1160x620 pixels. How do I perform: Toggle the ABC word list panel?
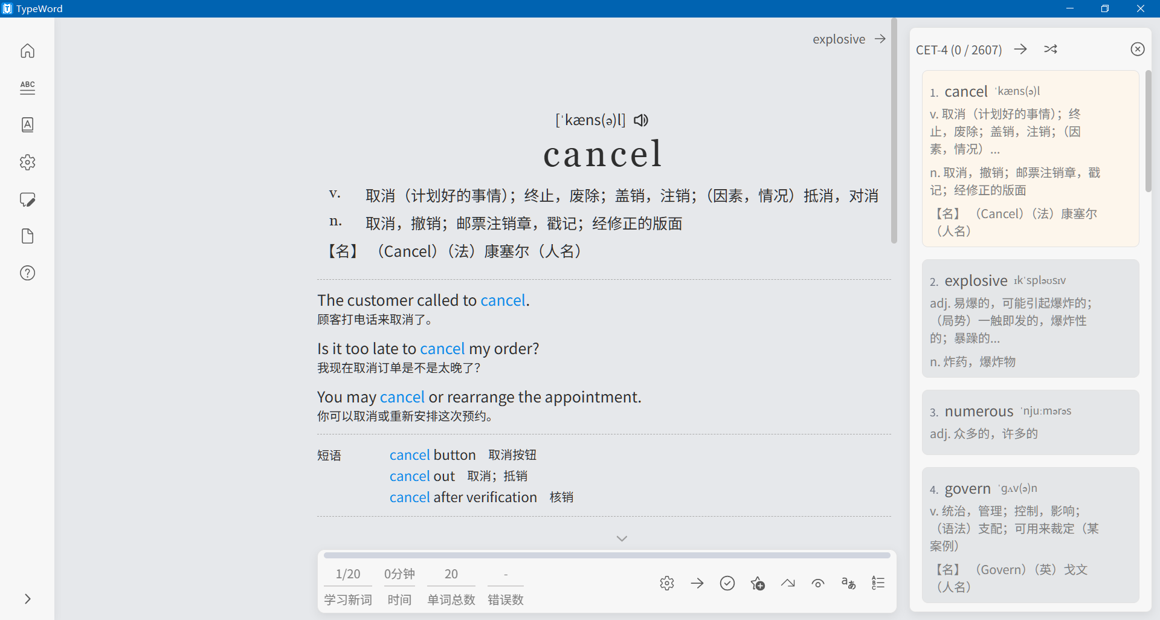[878, 583]
